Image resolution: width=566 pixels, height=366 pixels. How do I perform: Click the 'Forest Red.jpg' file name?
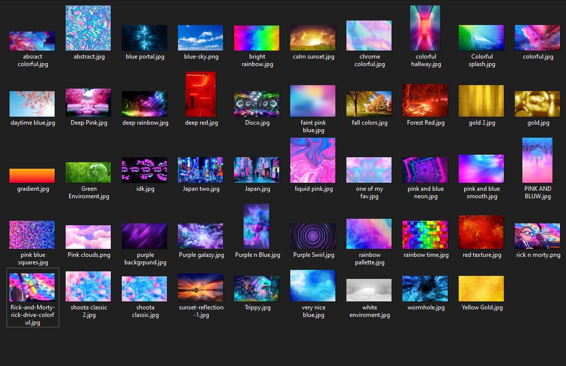coord(426,123)
